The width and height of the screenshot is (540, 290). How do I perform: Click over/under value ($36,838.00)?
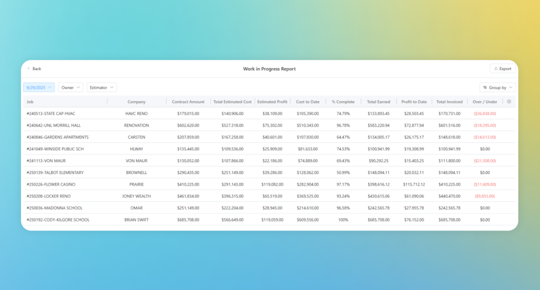click(485, 113)
